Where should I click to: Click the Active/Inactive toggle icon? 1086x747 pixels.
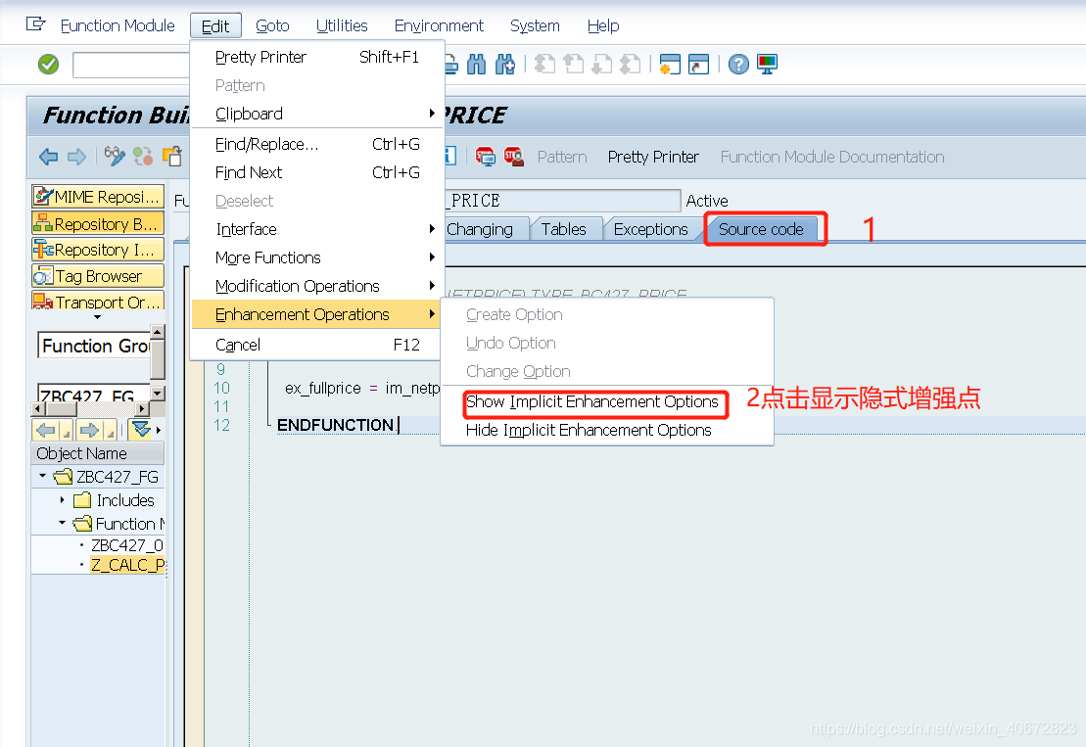tap(143, 156)
